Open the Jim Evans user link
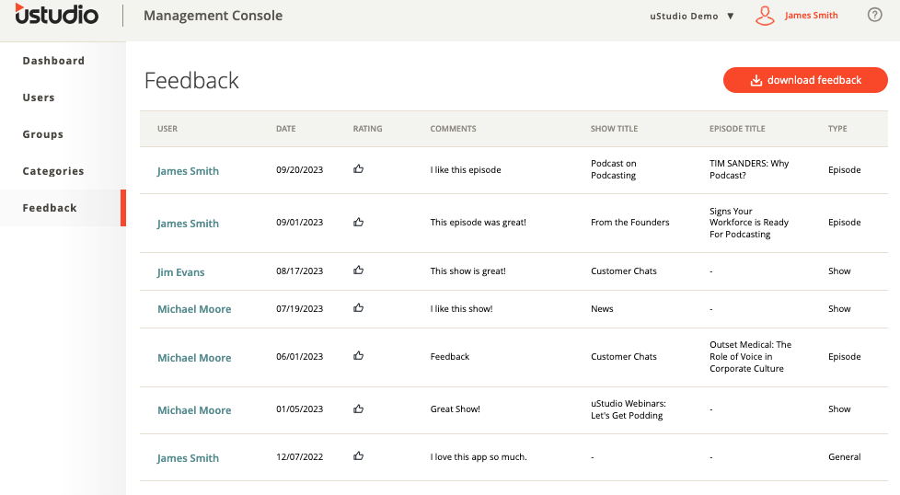Screen dimensions: 900x495 pos(180,272)
